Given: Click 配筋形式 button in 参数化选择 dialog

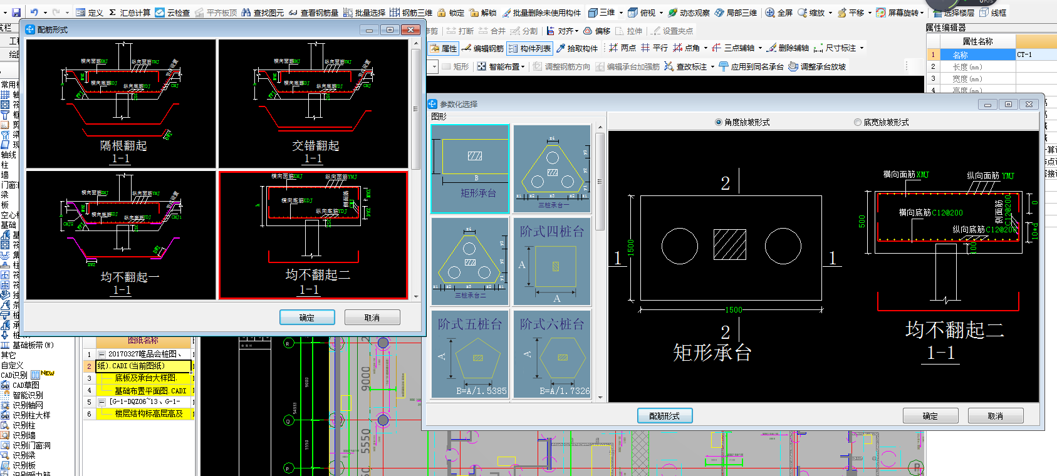Looking at the screenshot, I should [x=665, y=416].
